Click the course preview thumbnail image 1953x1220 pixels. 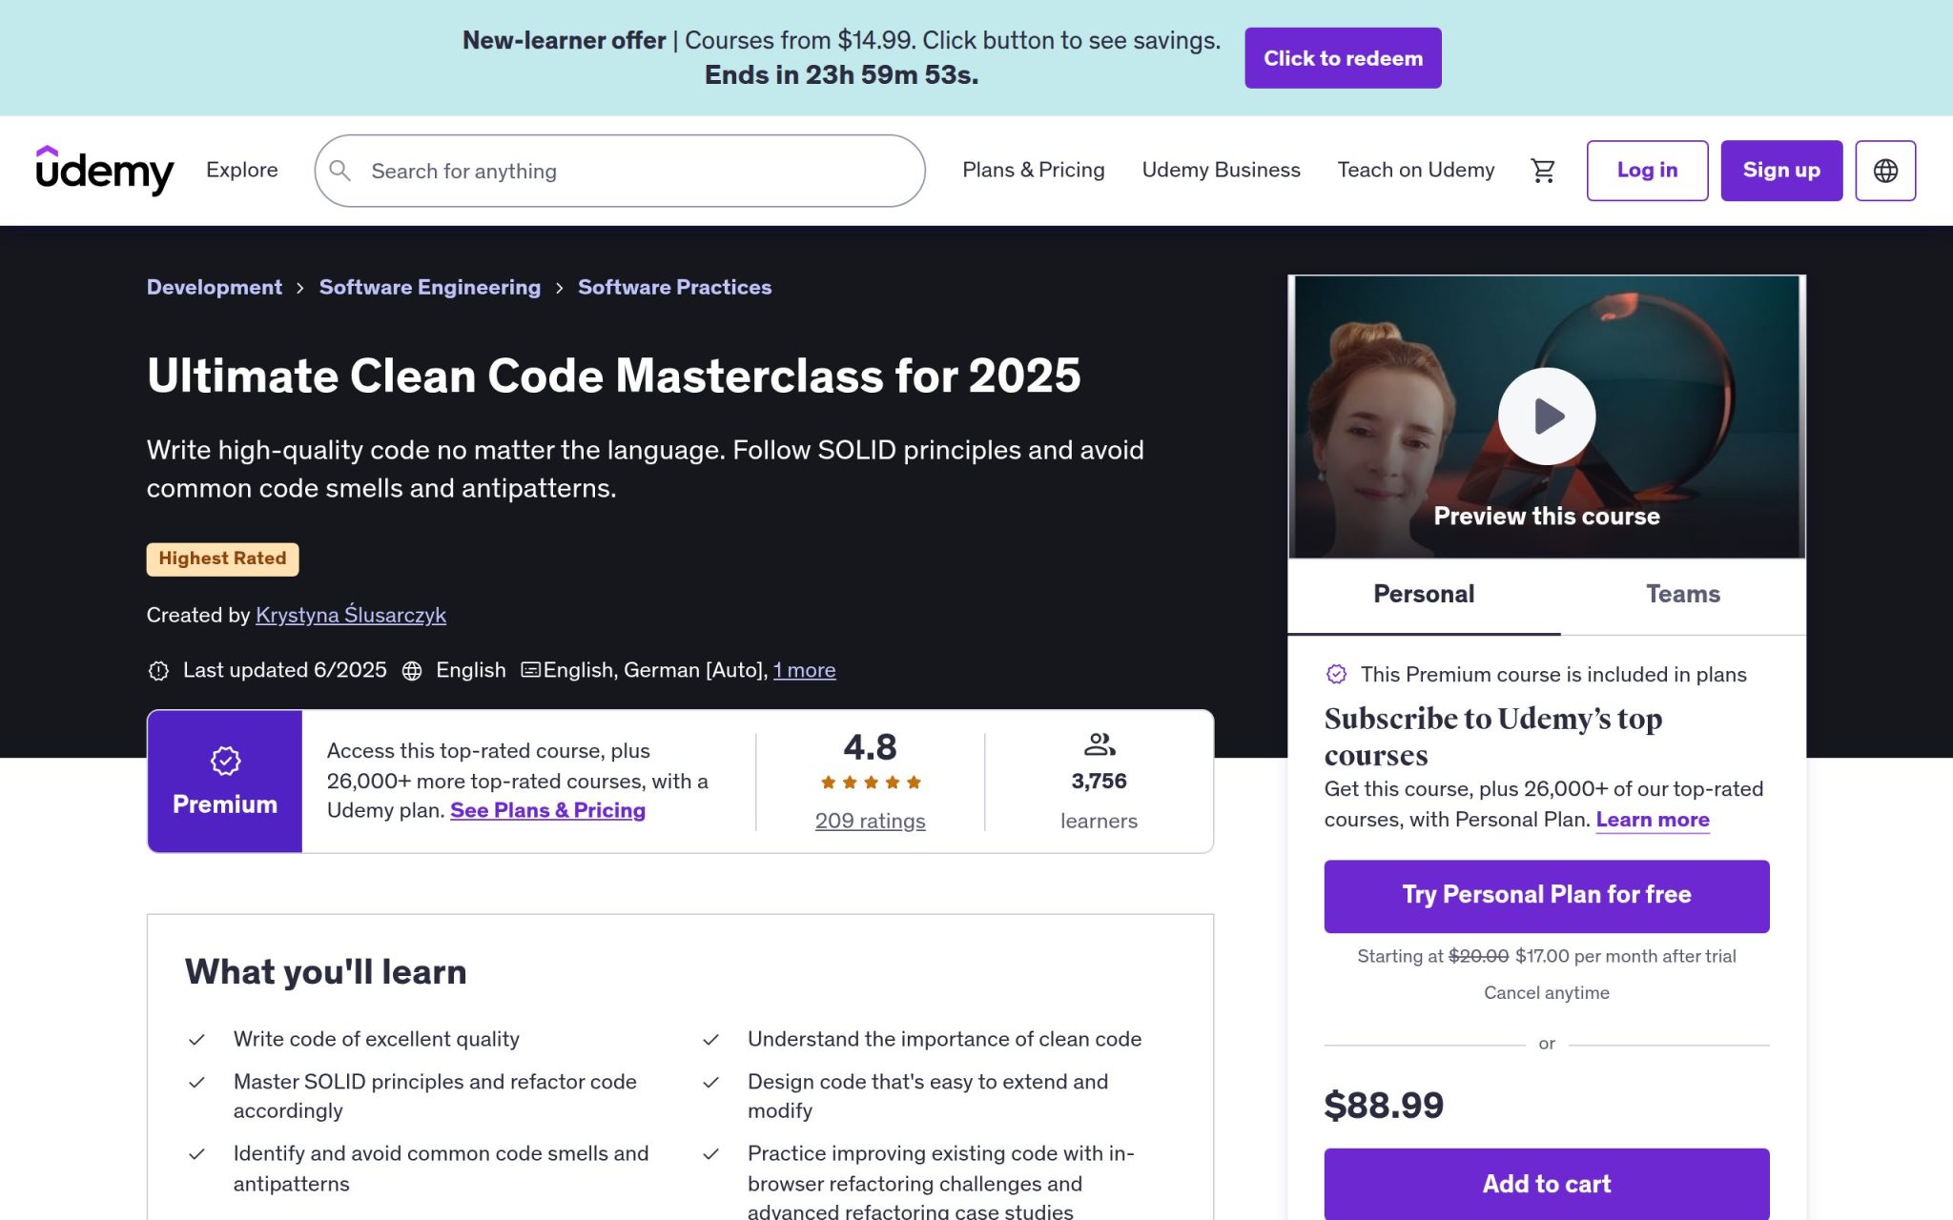[1547, 417]
